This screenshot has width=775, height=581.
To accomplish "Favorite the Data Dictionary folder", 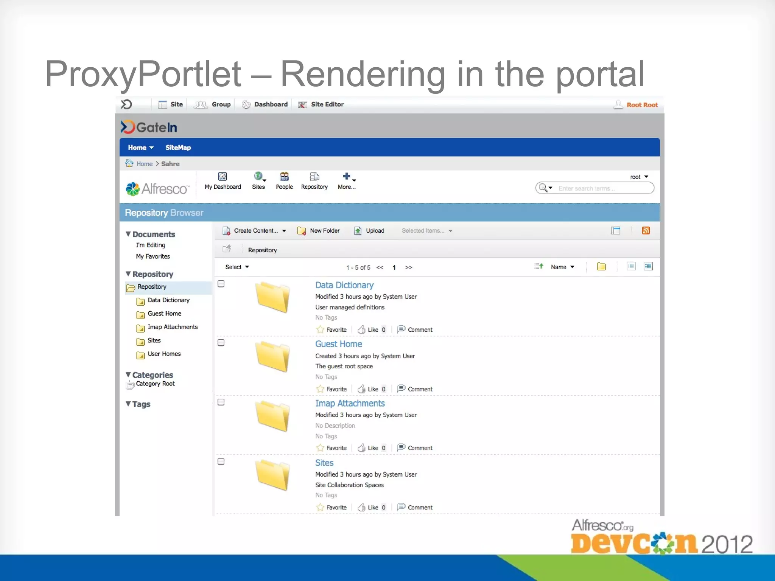I will coord(331,329).
